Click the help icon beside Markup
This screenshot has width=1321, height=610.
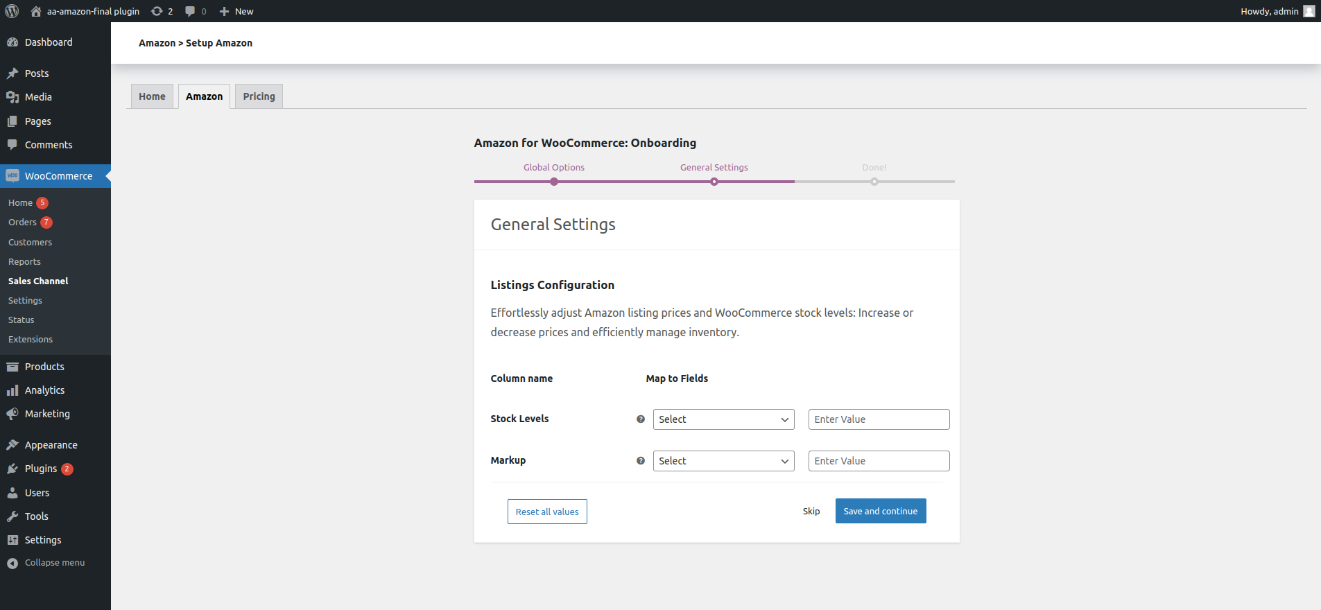[x=641, y=461]
